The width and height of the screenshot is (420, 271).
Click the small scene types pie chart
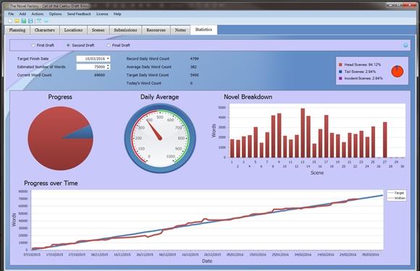(x=398, y=72)
